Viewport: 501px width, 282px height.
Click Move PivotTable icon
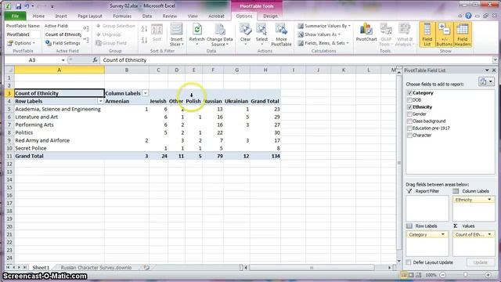tap(281, 30)
